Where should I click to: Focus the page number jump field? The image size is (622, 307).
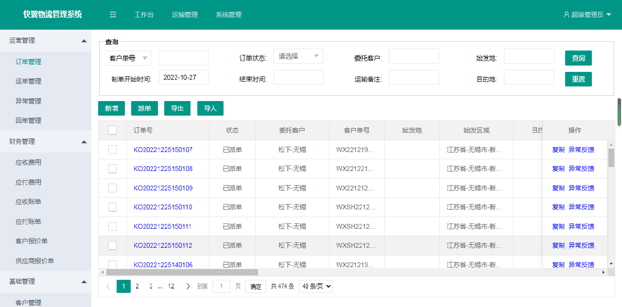222,287
